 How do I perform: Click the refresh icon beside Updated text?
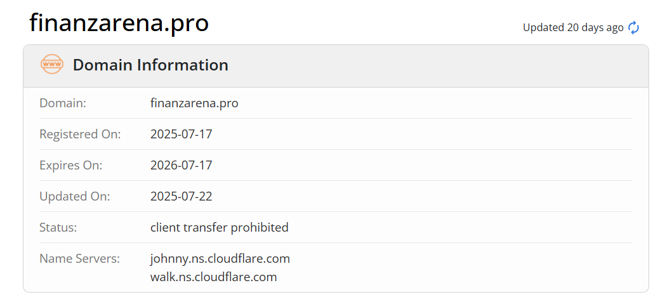(x=633, y=27)
